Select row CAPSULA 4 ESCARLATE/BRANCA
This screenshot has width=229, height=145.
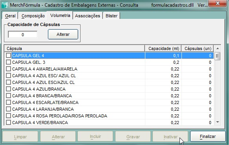click(x=109, y=102)
